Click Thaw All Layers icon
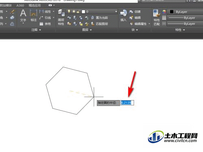Viewport: 203px width, 152px height. tap(81, 24)
